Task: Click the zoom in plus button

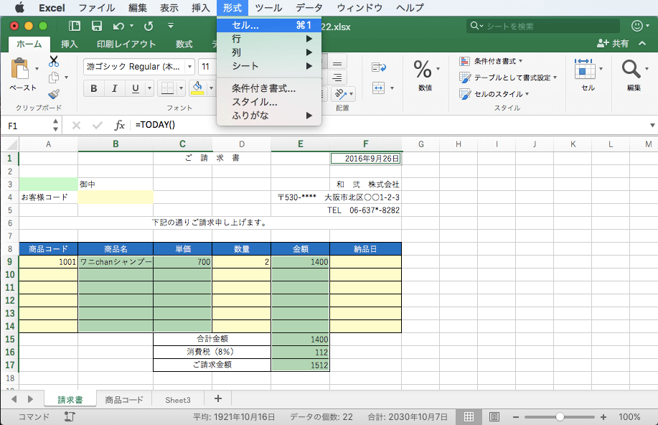Action: [603, 416]
